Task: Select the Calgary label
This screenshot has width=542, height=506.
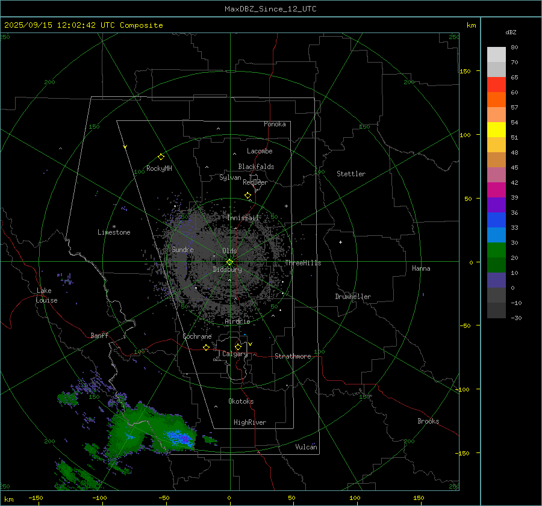Action: pos(235,354)
